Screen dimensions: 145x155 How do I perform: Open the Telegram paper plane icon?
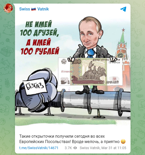(123, 9)
